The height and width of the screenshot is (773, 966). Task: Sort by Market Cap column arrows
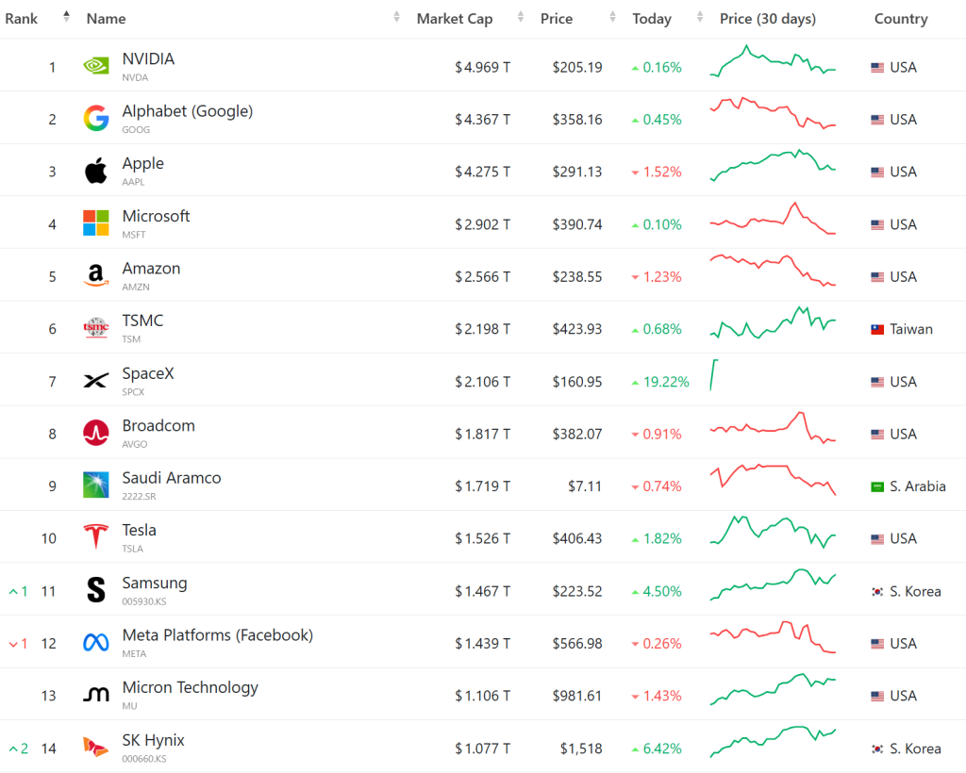[x=521, y=17]
